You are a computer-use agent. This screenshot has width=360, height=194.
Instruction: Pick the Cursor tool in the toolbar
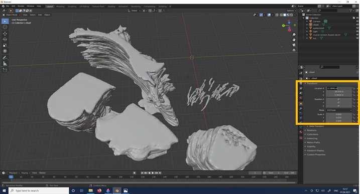(x=5, y=27)
